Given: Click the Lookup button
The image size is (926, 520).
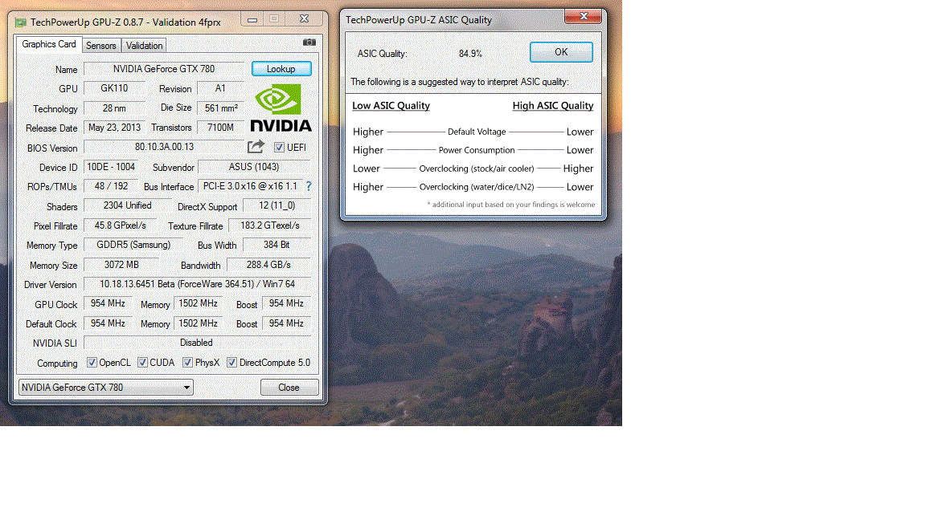Looking at the screenshot, I should (x=281, y=69).
